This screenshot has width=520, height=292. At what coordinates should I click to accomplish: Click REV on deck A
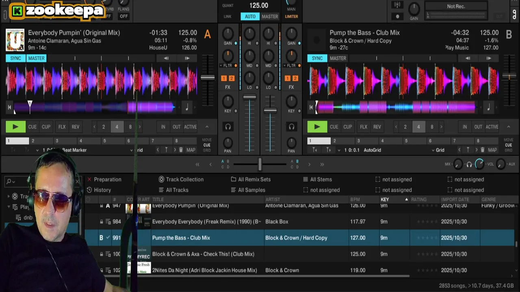tap(76, 127)
